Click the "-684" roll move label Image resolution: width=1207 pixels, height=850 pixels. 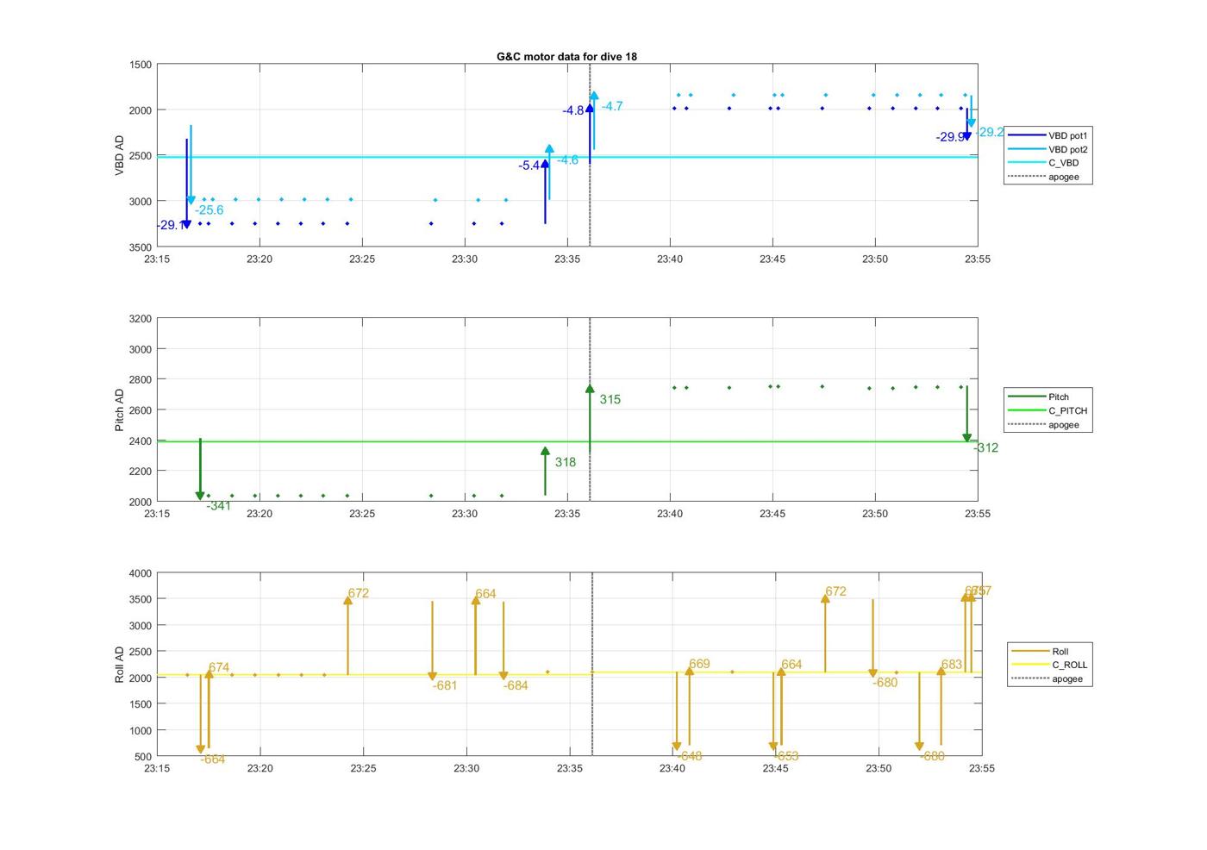[x=516, y=685]
